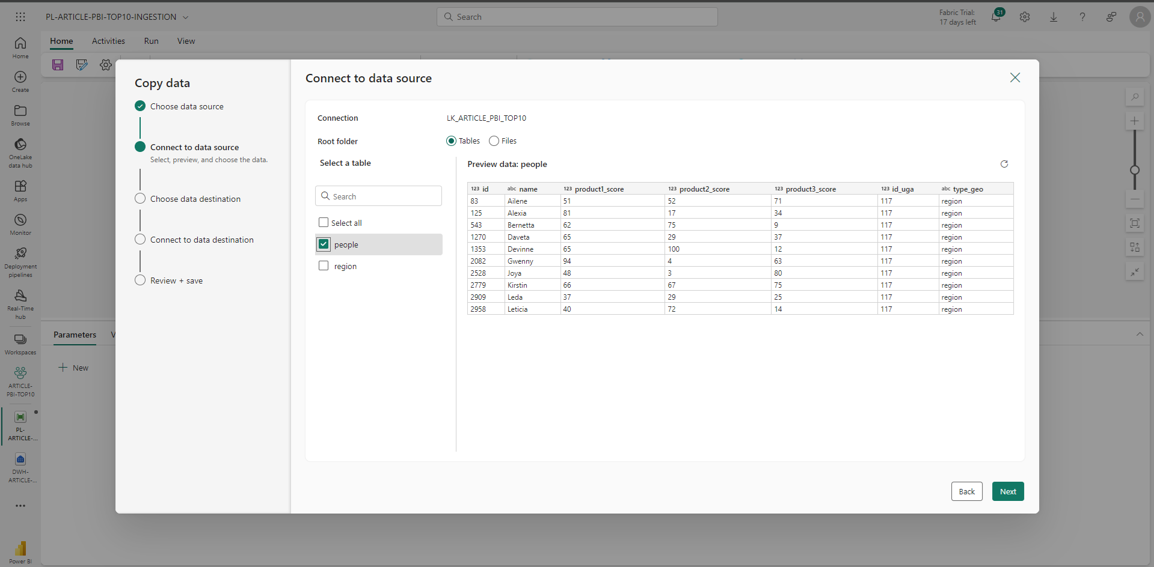Viewport: 1154px width, 567px height.
Task: Check the region table checkbox
Action: coord(324,265)
